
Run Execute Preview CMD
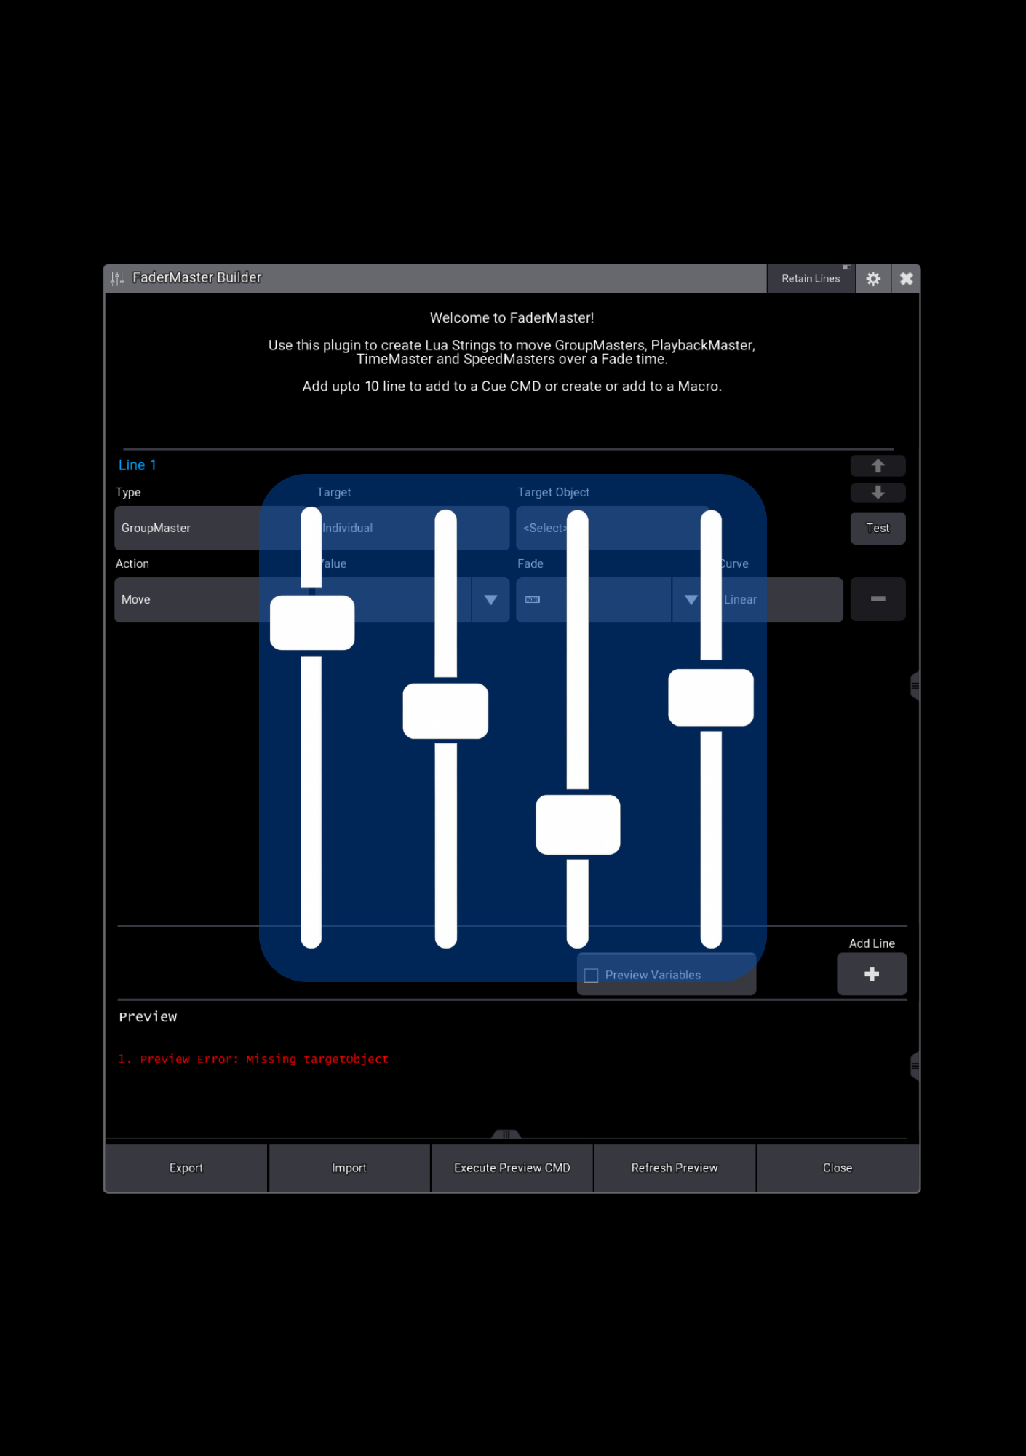(x=512, y=1168)
